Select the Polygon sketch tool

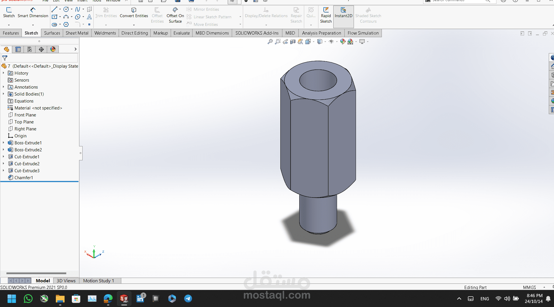click(x=66, y=24)
